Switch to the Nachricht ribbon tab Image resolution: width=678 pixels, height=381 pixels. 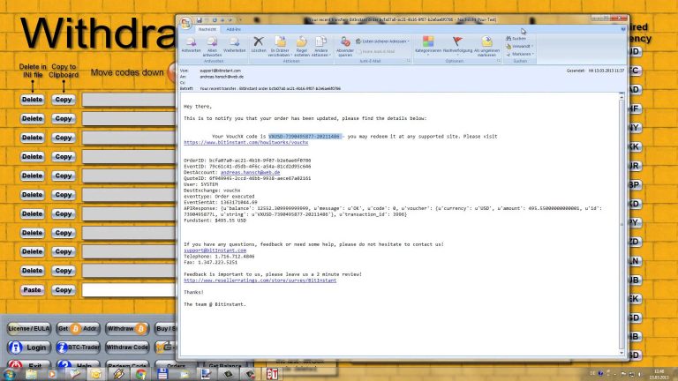tap(207, 29)
